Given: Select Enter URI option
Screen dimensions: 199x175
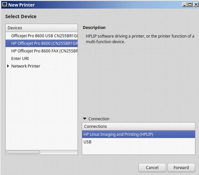Looking at the screenshot, I should pyautogui.click(x=42, y=59).
